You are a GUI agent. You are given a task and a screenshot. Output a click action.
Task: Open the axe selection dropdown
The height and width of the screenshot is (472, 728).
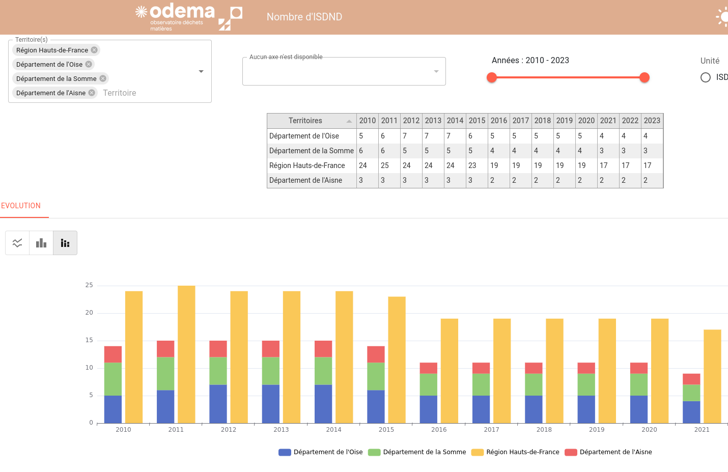436,71
